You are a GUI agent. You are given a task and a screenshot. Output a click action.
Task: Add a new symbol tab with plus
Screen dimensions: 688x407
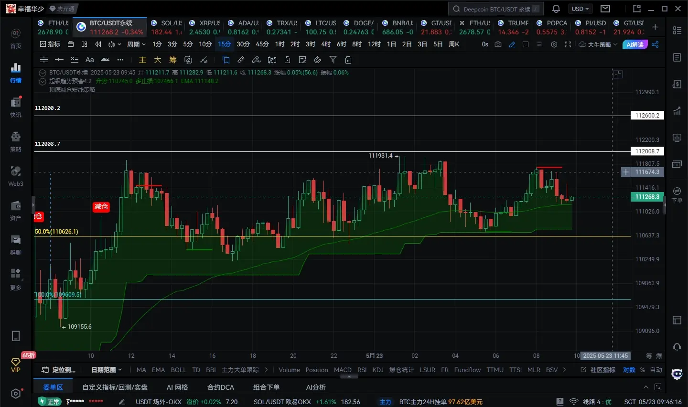click(655, 27)
